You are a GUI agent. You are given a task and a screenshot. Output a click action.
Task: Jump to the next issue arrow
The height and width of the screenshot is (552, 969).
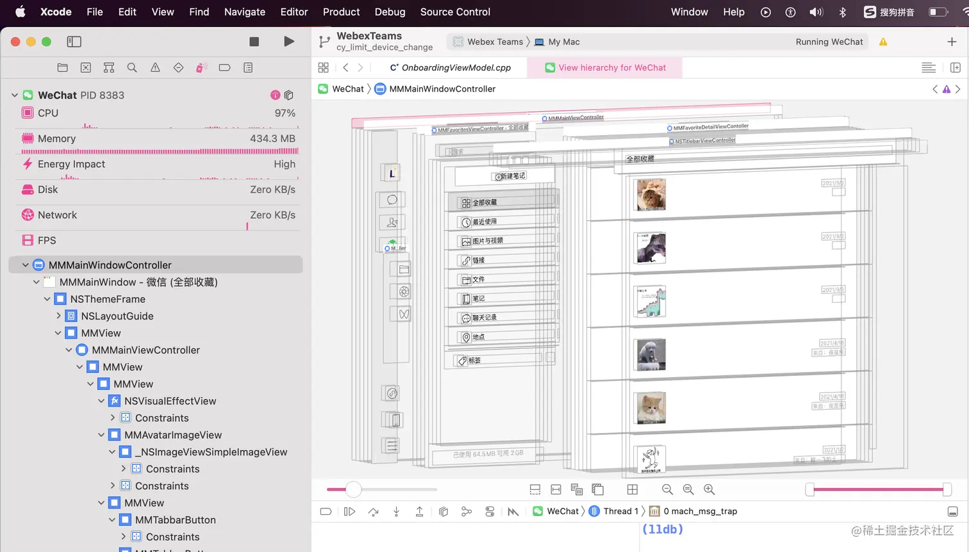pos(958,89)
